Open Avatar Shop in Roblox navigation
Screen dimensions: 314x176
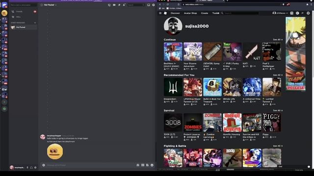point(190,13)
